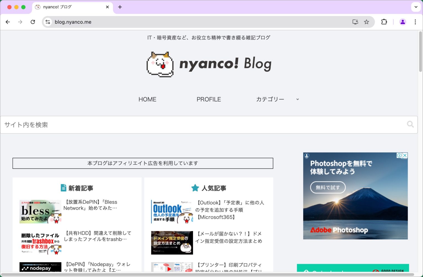The height and width of the screenshot is (277, 423).
Task: Click the blue star icon beside 人気記事
Action: (195, 188)
